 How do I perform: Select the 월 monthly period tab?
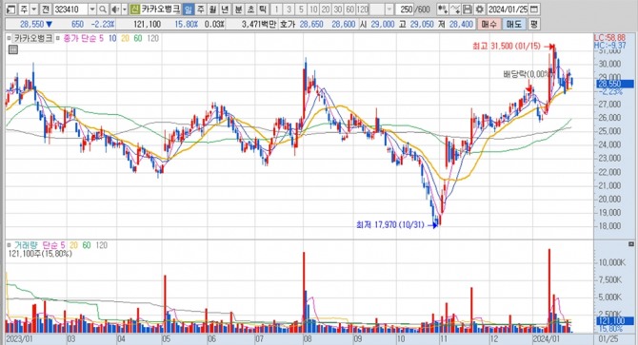[212, 9]
